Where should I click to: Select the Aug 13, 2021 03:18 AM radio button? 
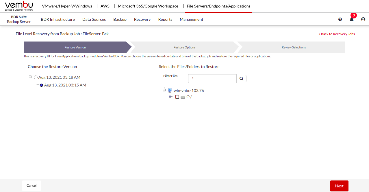coord(36,78)
